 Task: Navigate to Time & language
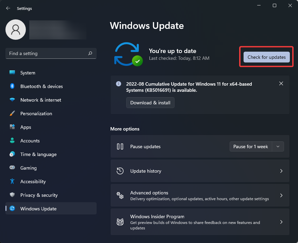[38, 154]
